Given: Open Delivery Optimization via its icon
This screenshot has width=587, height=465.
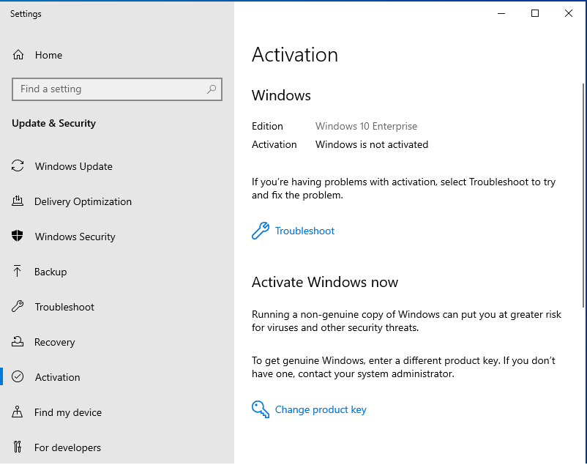Looking at the screenshot, I should click(17, 201).
